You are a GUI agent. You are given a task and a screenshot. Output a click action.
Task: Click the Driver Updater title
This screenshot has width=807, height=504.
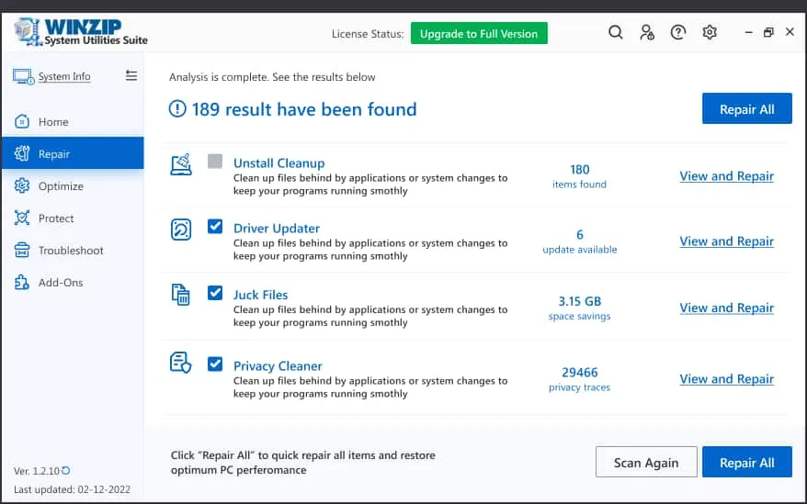277,229
